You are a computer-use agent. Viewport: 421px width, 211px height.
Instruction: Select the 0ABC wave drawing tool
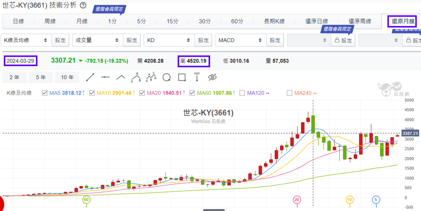pos(151,77)
